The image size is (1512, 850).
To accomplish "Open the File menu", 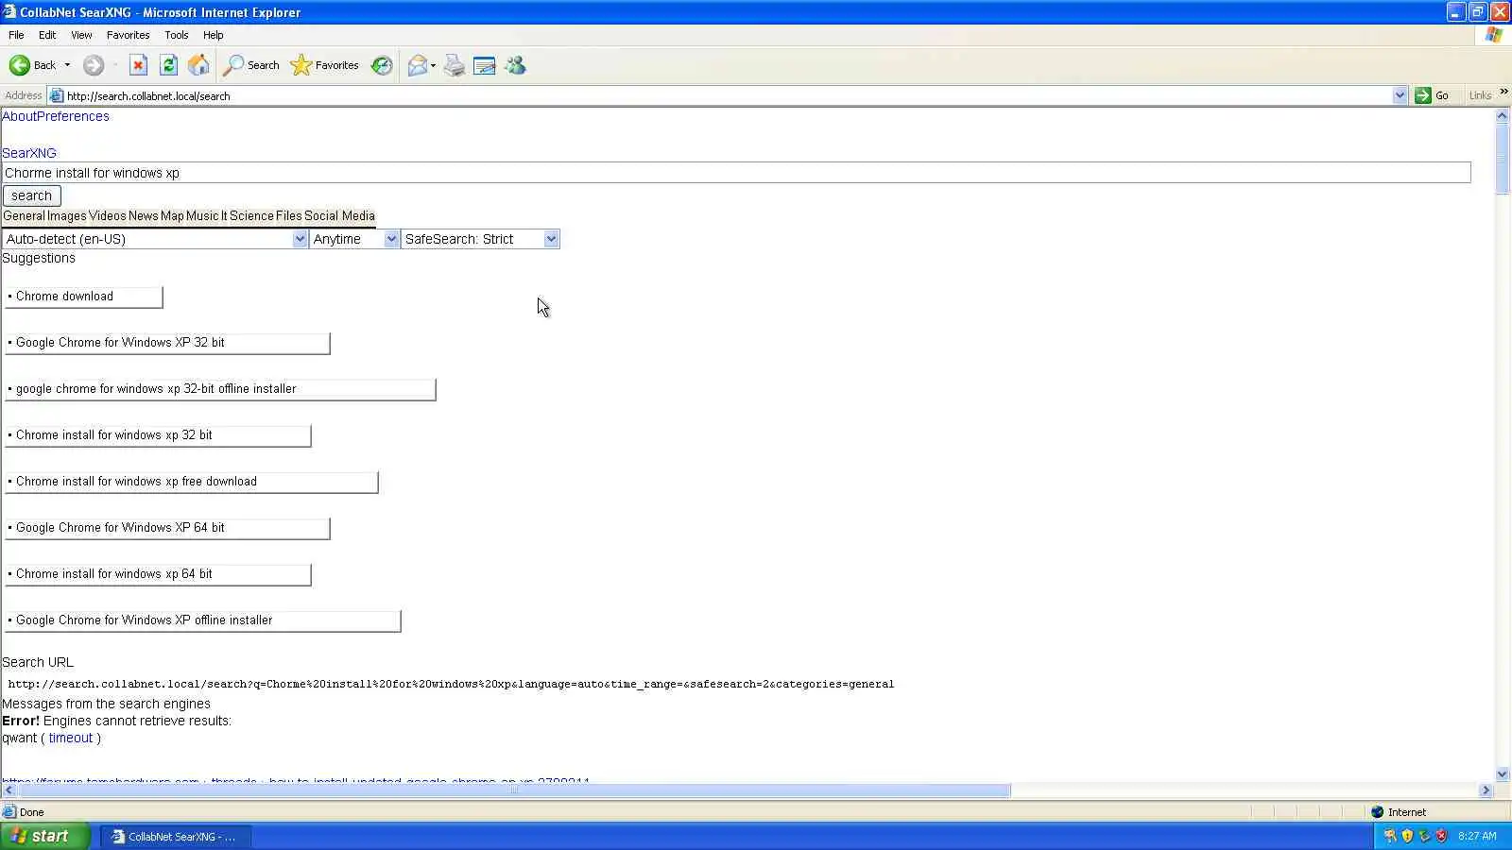I will (16, 35).
